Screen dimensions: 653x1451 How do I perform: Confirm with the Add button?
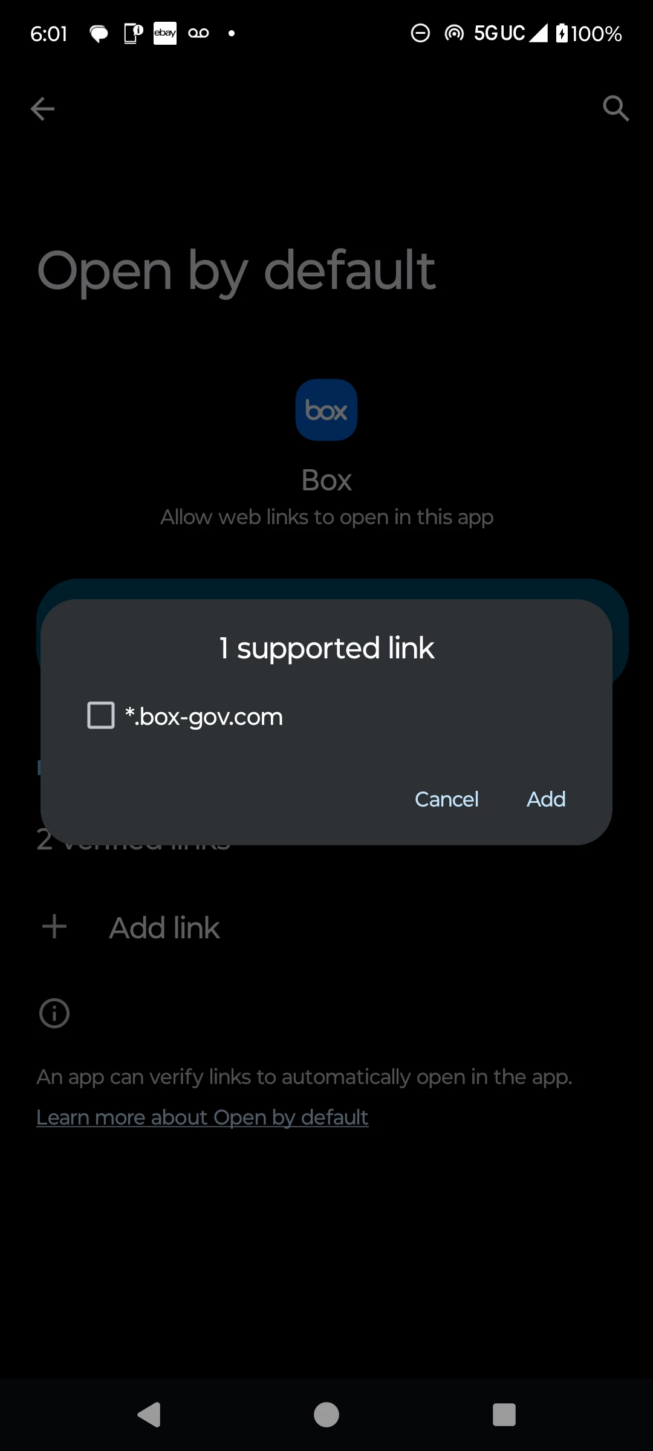coord(546,799)
